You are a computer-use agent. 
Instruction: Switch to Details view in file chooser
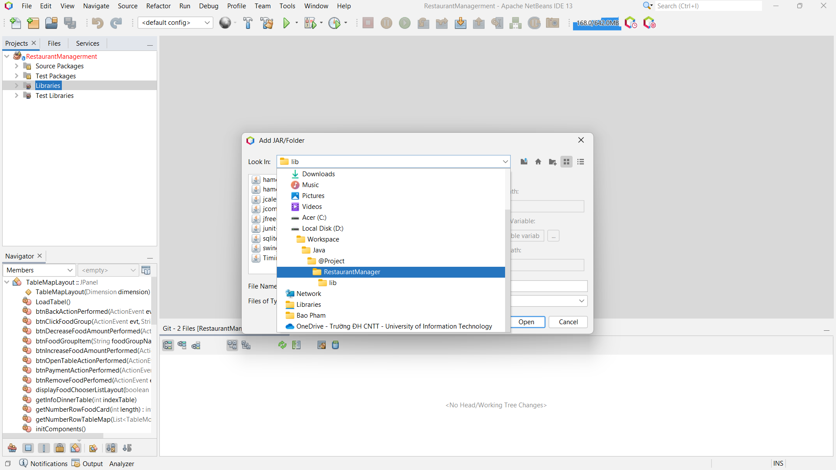point(580,162)
